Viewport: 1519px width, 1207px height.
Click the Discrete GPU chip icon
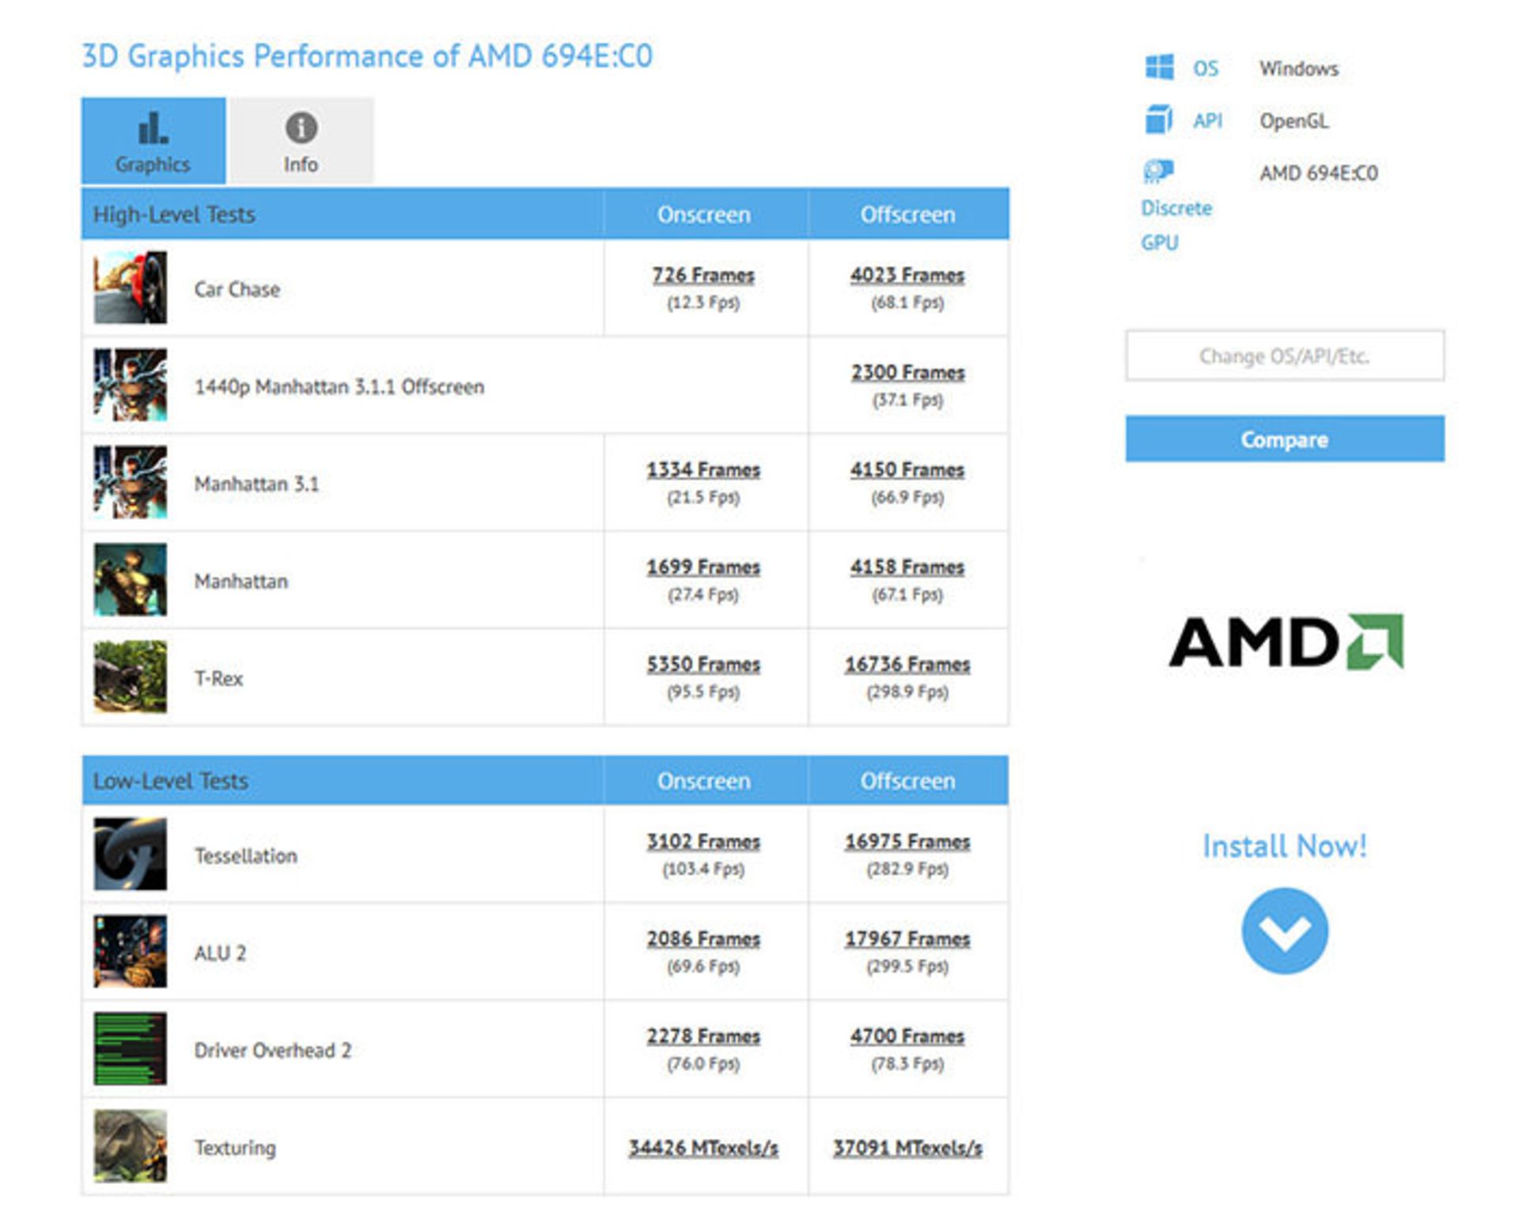1158,171
